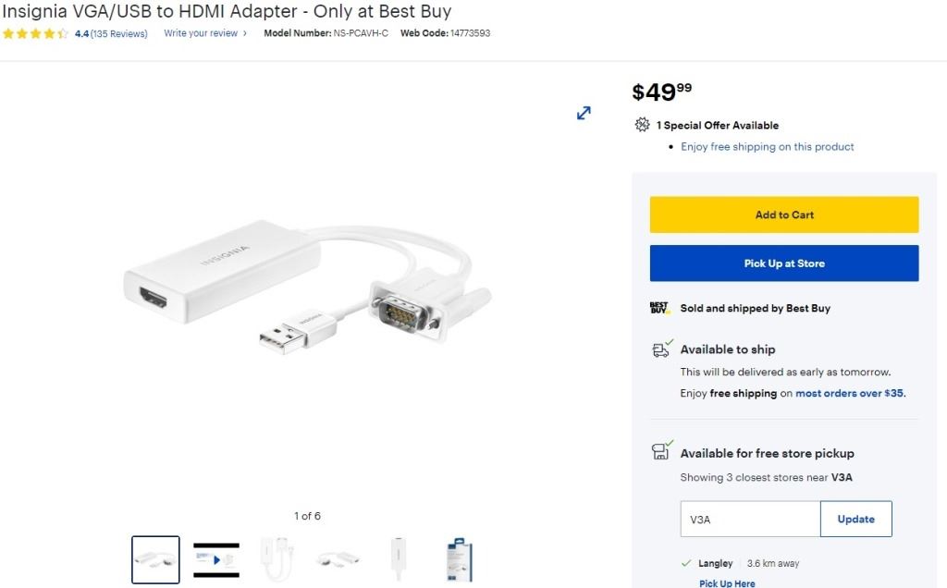Show the packaging box thumbnail
The width and height of the screenshot is (947, 588).
pyautogui.click(x=460, y=559)
